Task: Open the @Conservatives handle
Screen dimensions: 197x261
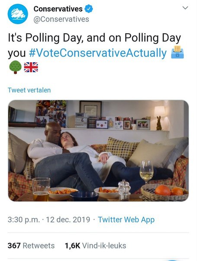Action: coord(61,19)
